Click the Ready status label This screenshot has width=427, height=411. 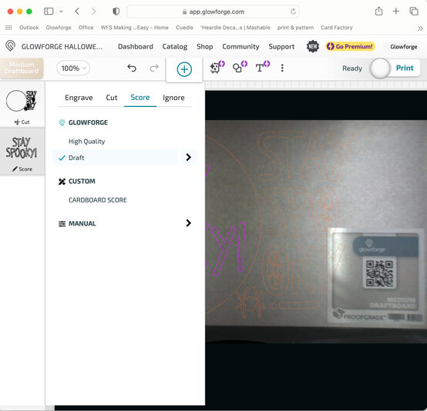pyautogui.click(x=352, y=68)
